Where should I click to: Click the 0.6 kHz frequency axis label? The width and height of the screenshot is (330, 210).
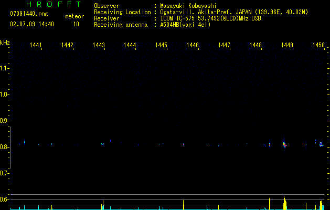[4, 199]
